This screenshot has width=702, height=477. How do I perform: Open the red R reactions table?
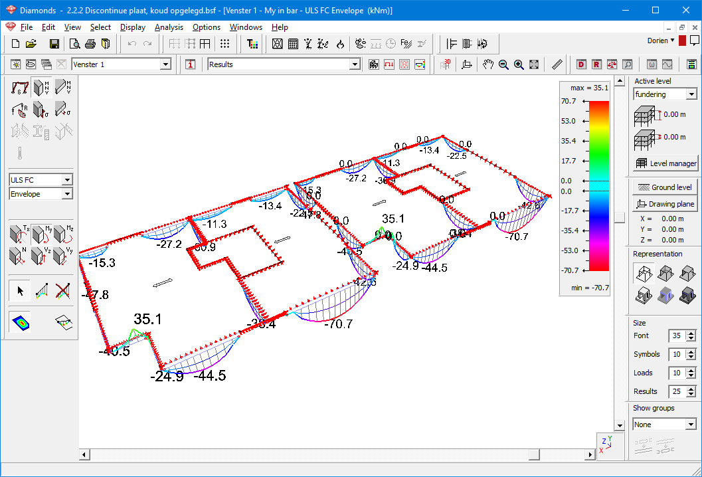596,64
